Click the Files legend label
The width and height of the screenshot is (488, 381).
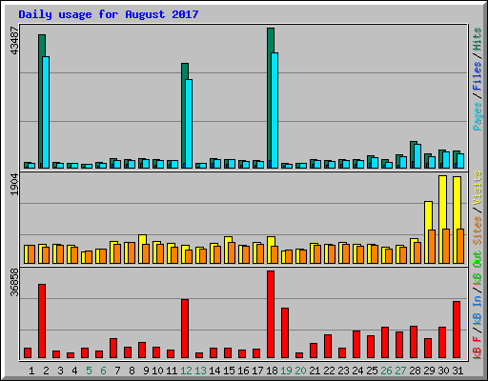click(478, 76)
